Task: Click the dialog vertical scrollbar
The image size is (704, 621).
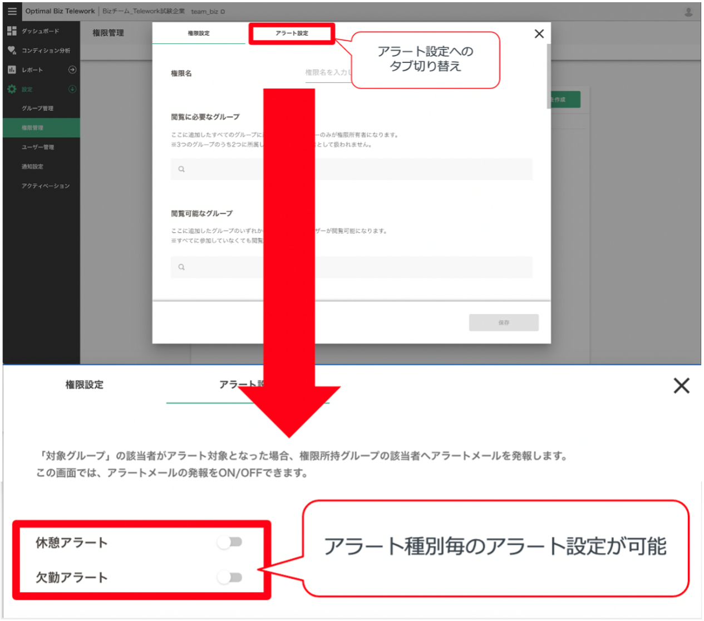Action: pyautogui.click(x=549, y=76)
